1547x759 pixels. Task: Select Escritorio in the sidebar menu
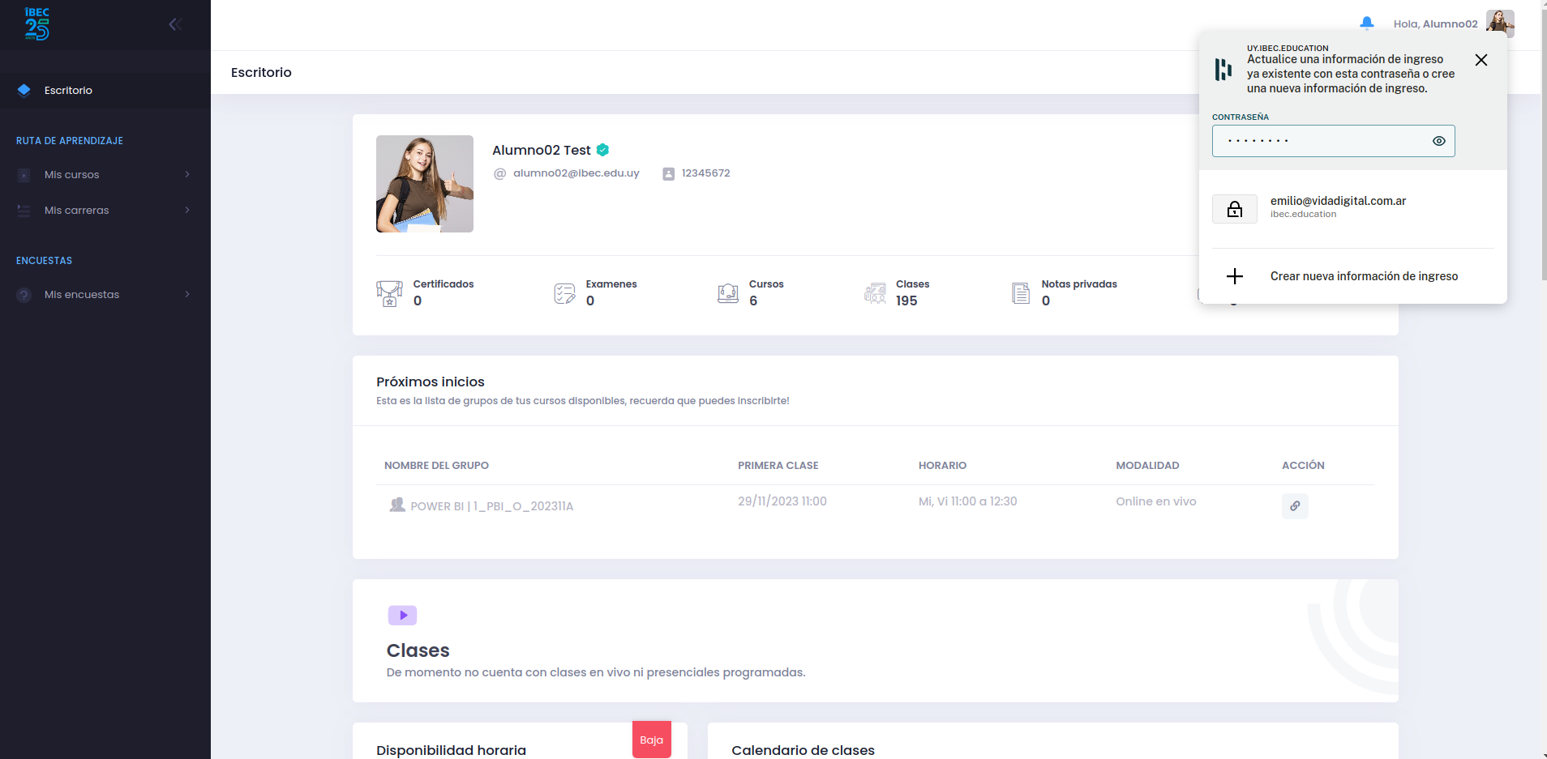click(x=68, y=90)
